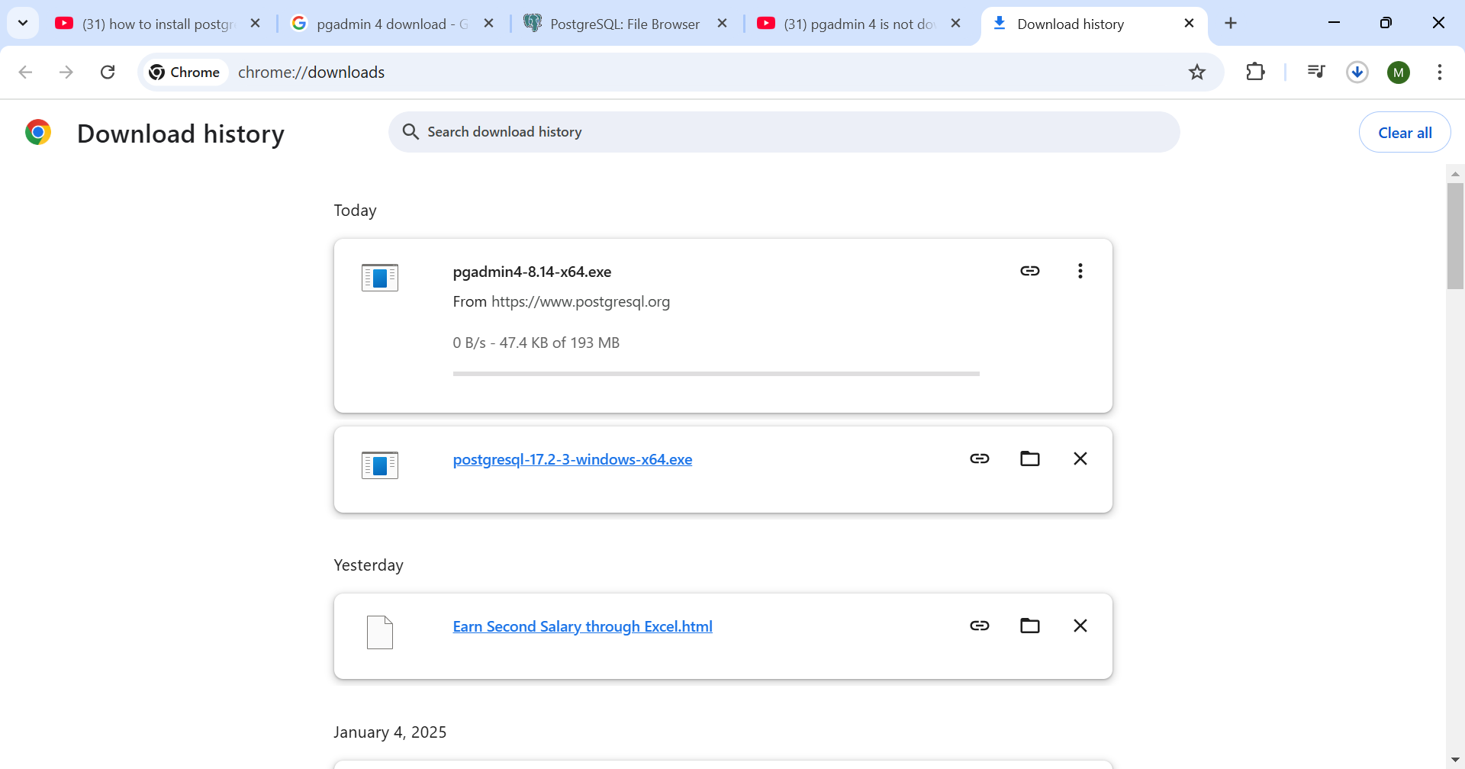The image size is (1465, 769).
Task: Remove Earn Second Salary entry from list
Action: coord(1080,626)
